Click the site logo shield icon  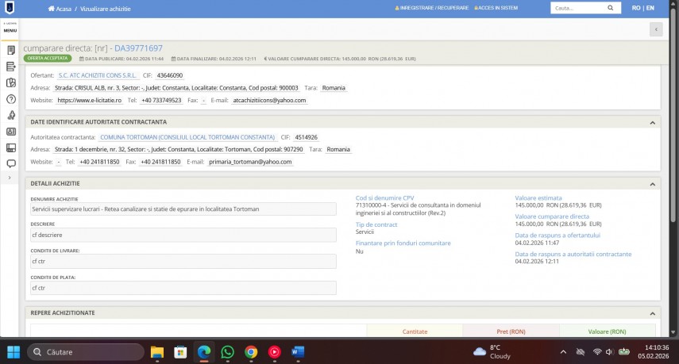(10, 8)
